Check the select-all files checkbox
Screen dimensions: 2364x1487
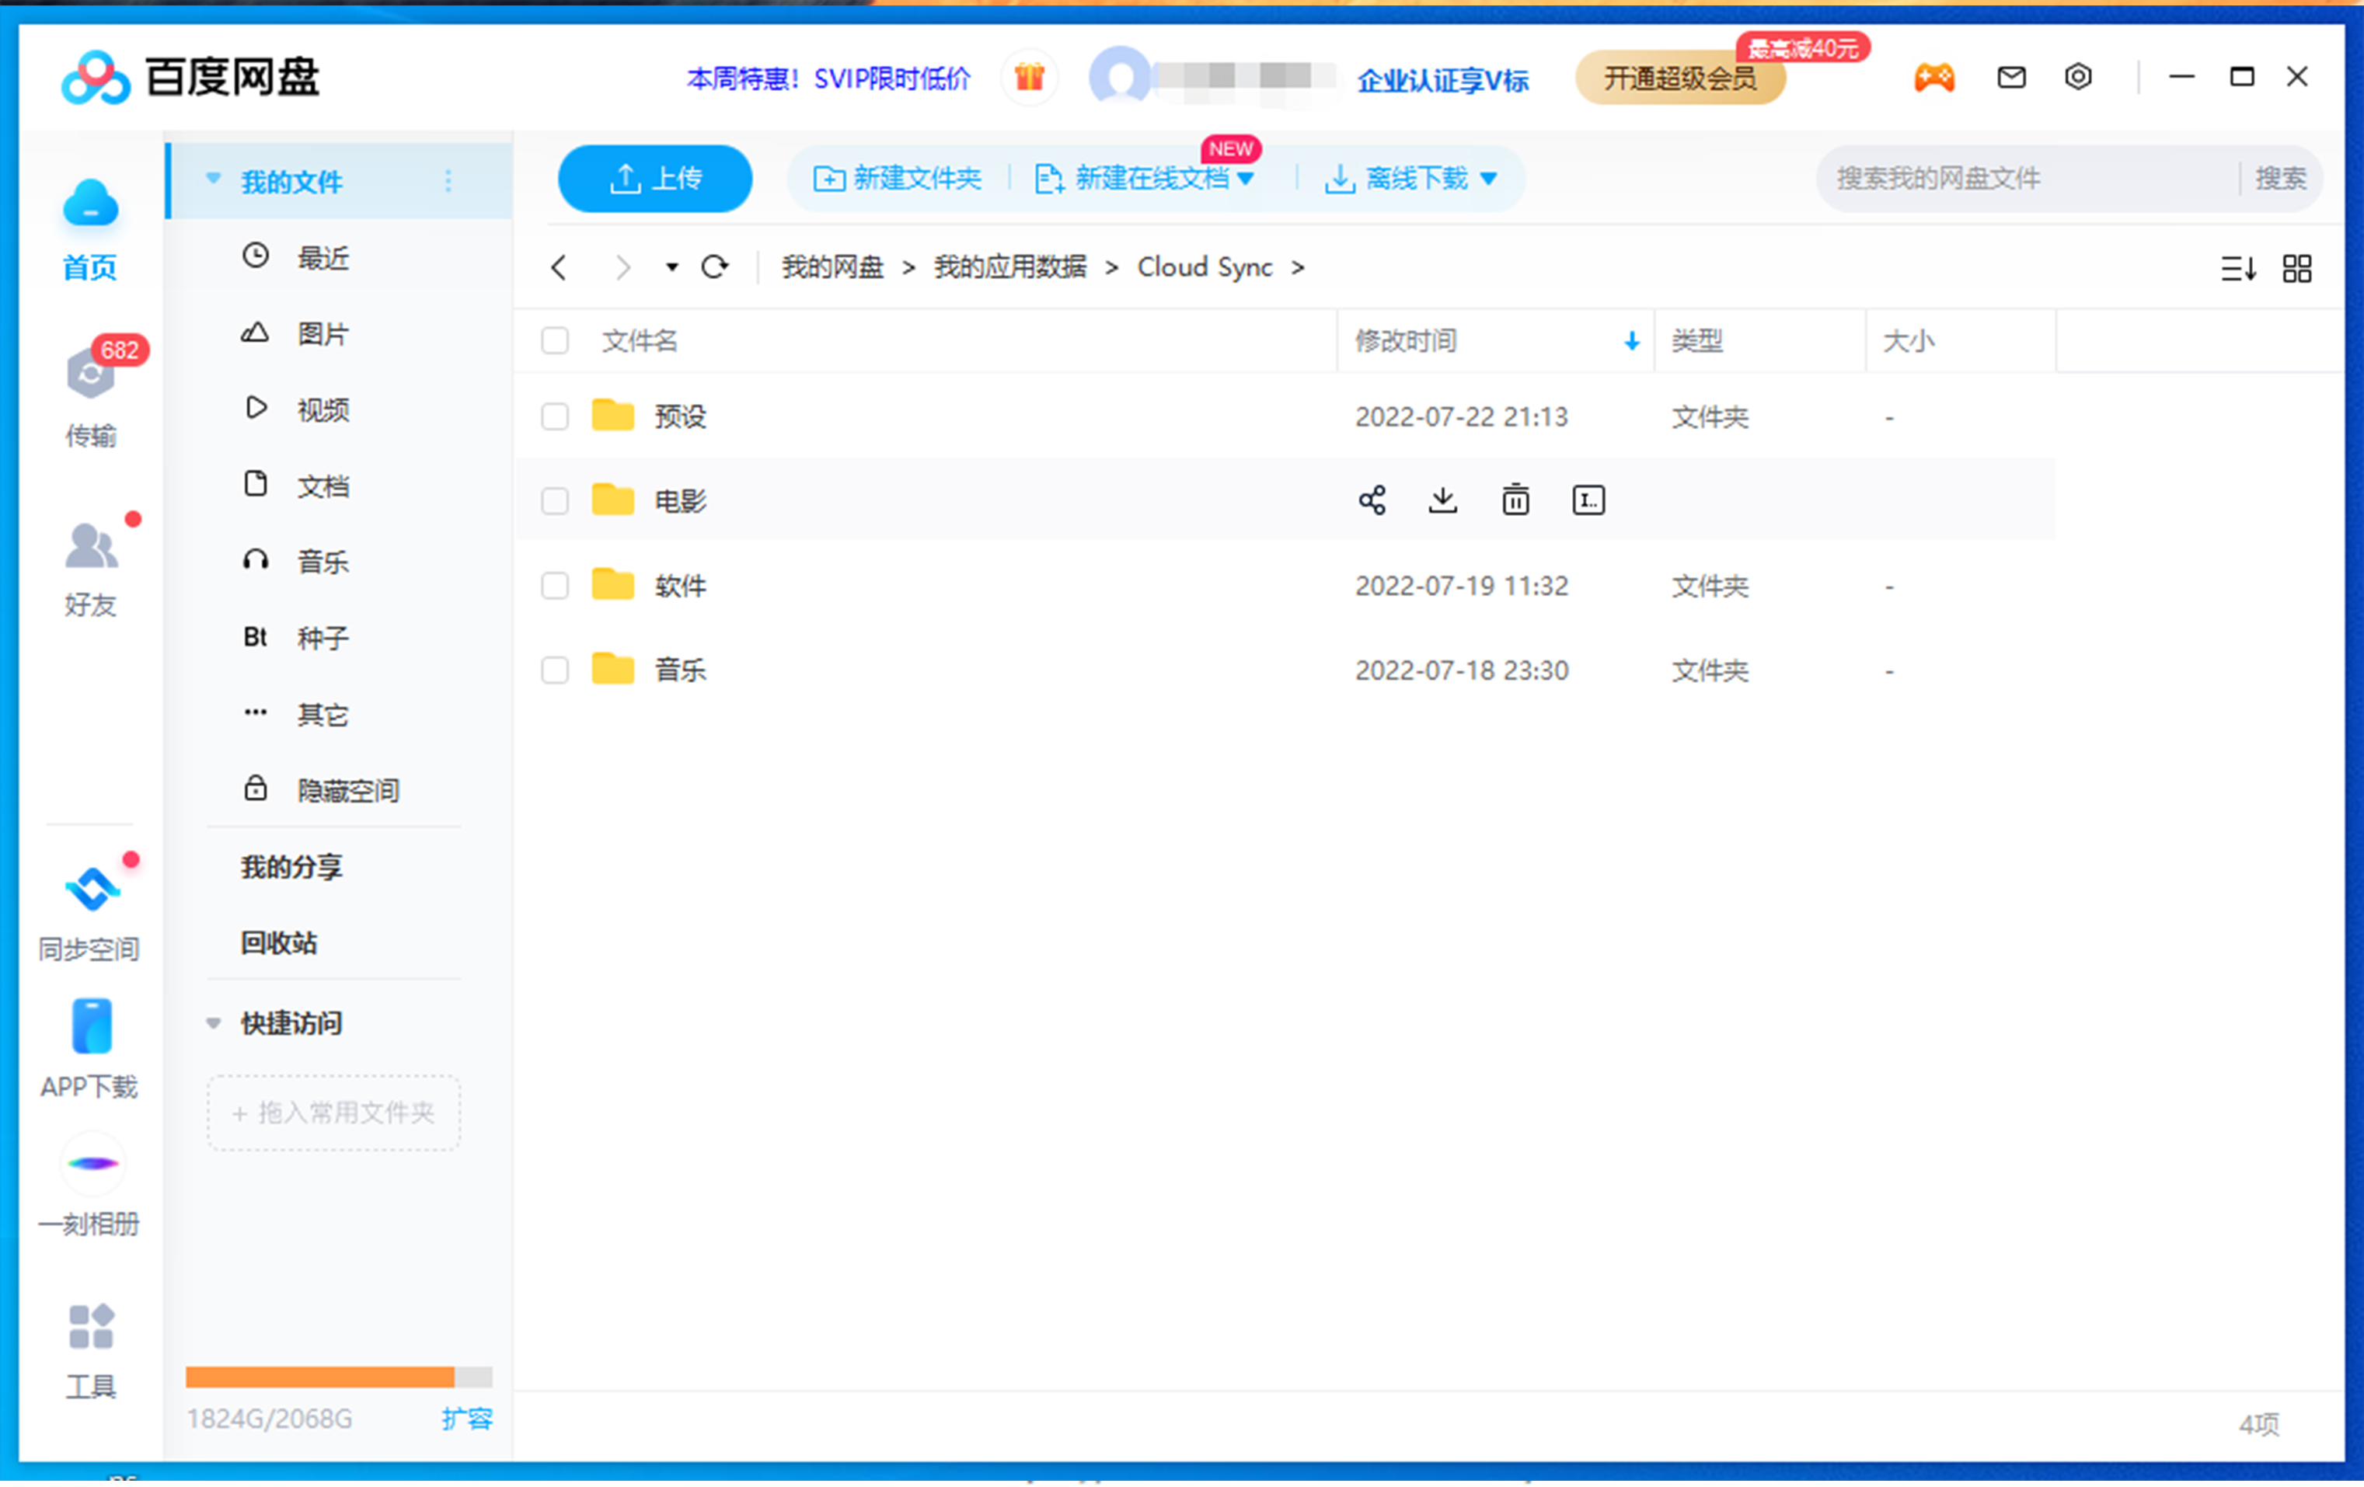[x=555, y=340]
